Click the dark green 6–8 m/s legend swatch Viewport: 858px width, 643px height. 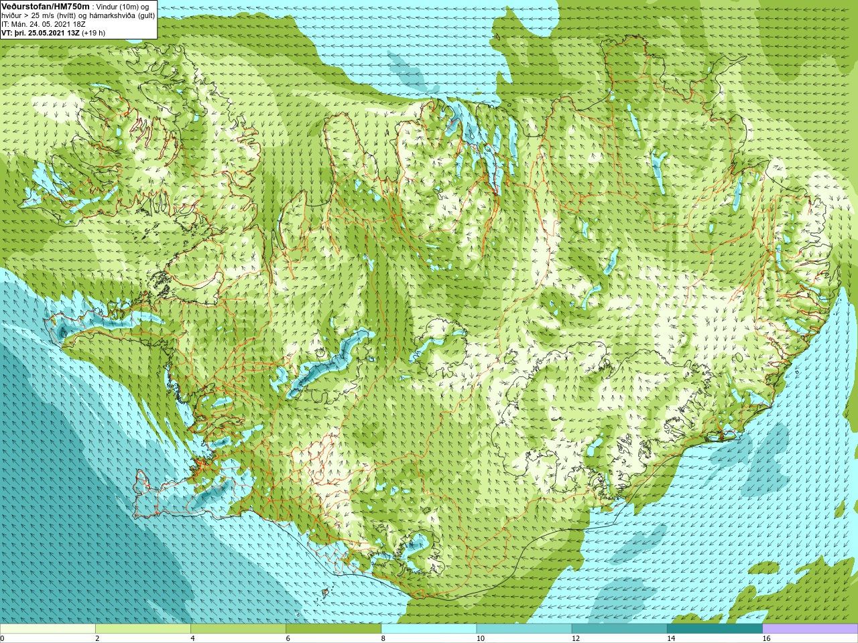333,629
